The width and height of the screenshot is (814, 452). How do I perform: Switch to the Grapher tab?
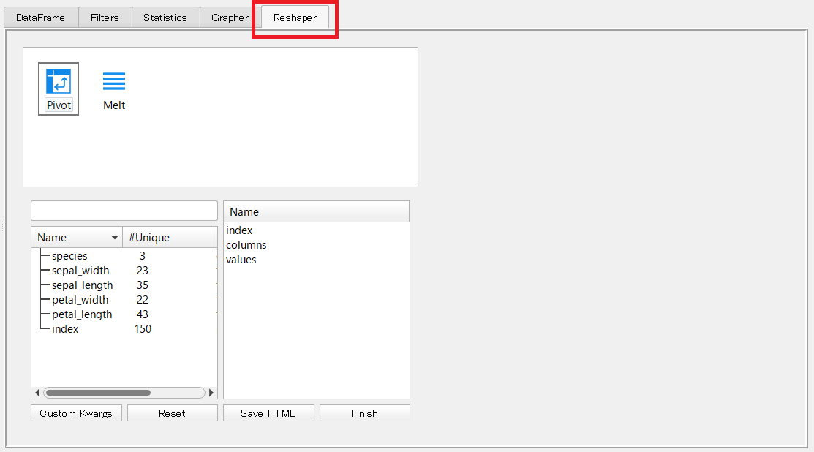[x=229, y=18]
